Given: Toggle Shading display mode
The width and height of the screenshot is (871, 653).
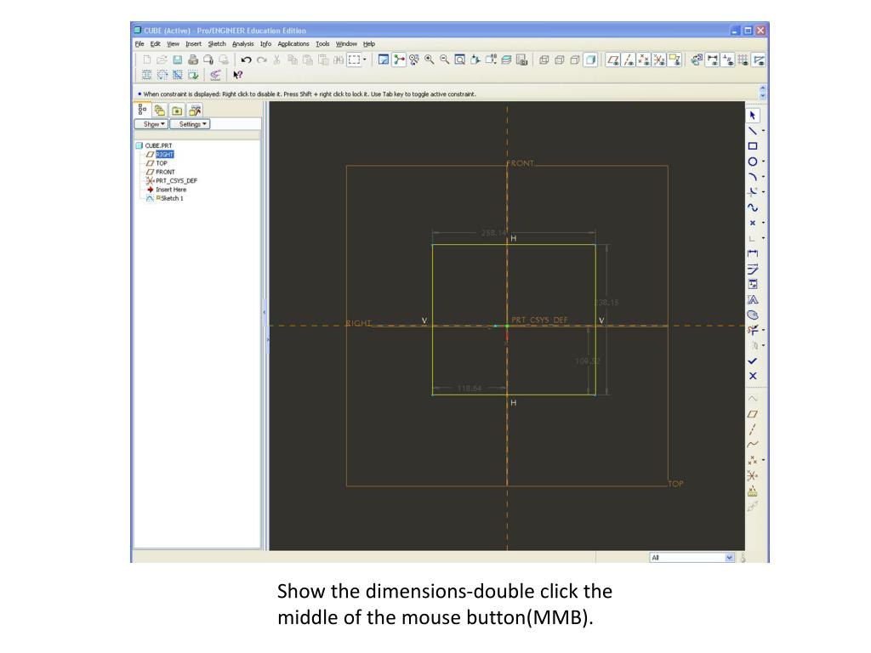Looking at the screenshot, I should coord(590,60).
